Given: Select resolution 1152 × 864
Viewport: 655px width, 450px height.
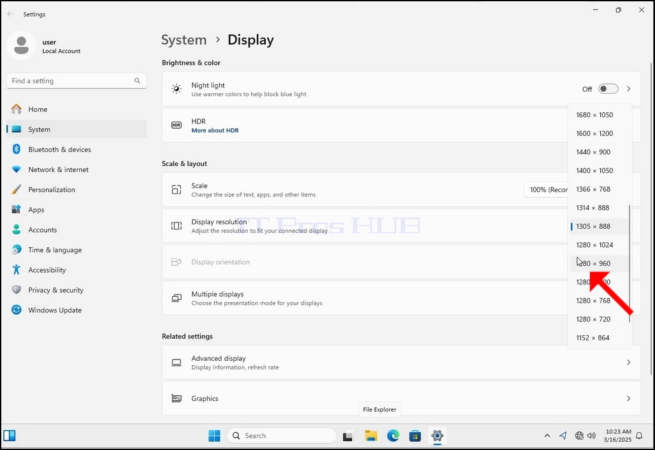Looking at the screenshot, I should point(599,338).
